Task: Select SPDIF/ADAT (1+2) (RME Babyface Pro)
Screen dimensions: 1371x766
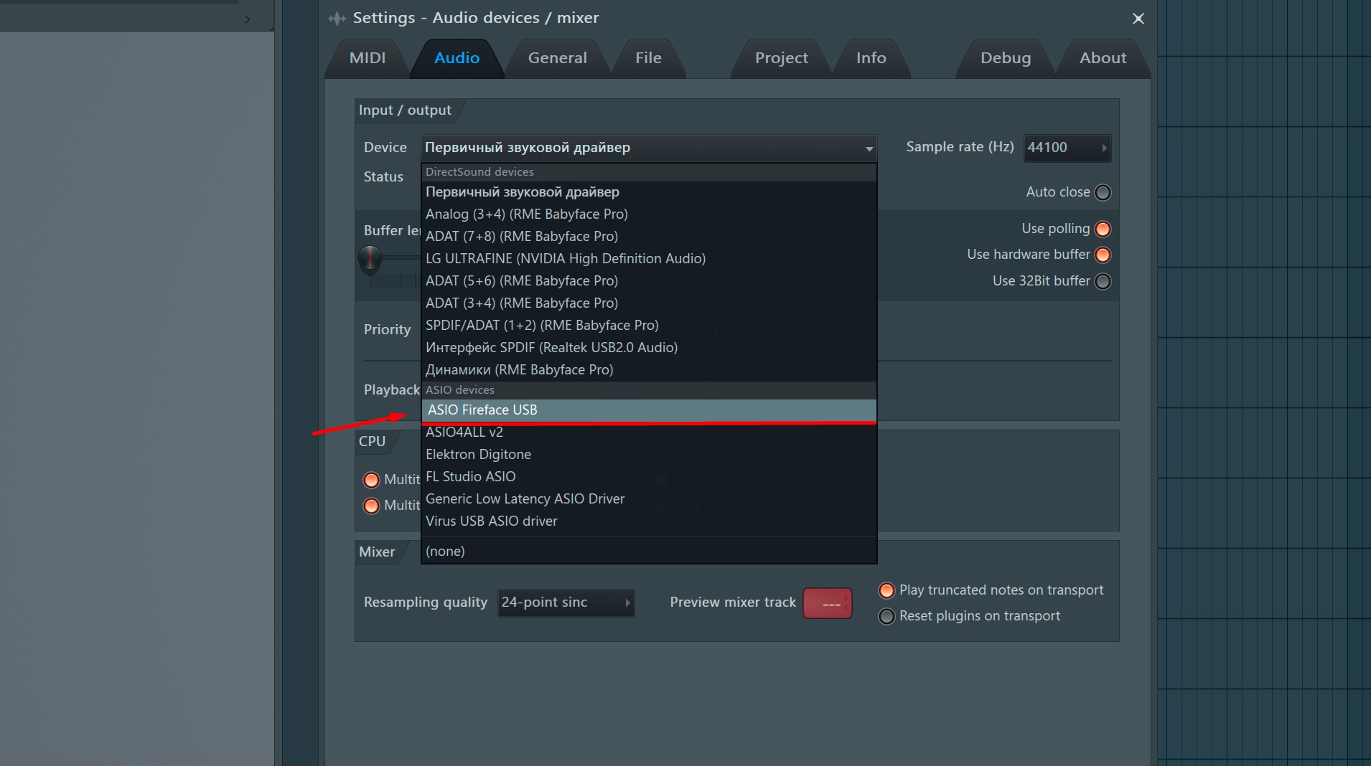Action: click(x=649, y=326)
